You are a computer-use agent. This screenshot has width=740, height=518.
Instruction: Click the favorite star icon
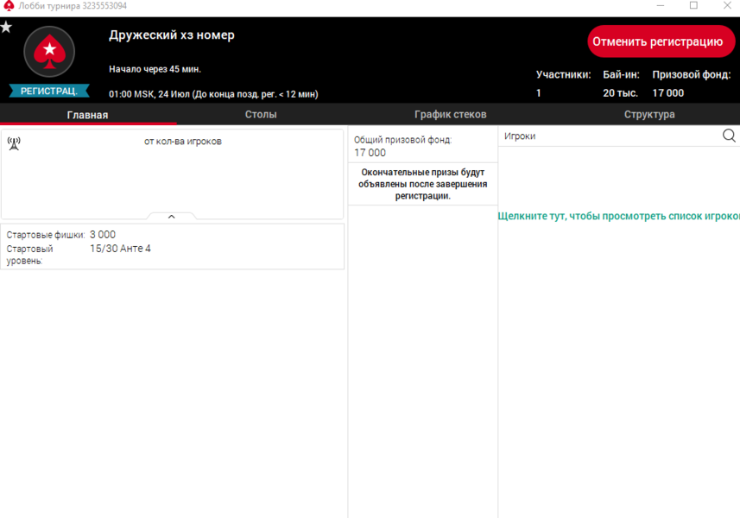tap(6, 27)
